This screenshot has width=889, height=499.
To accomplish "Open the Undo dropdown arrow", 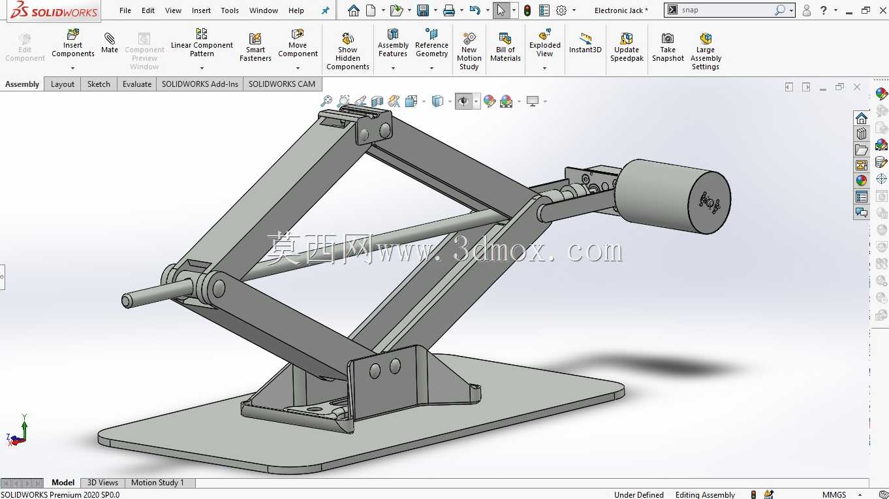I will [488, 10].
